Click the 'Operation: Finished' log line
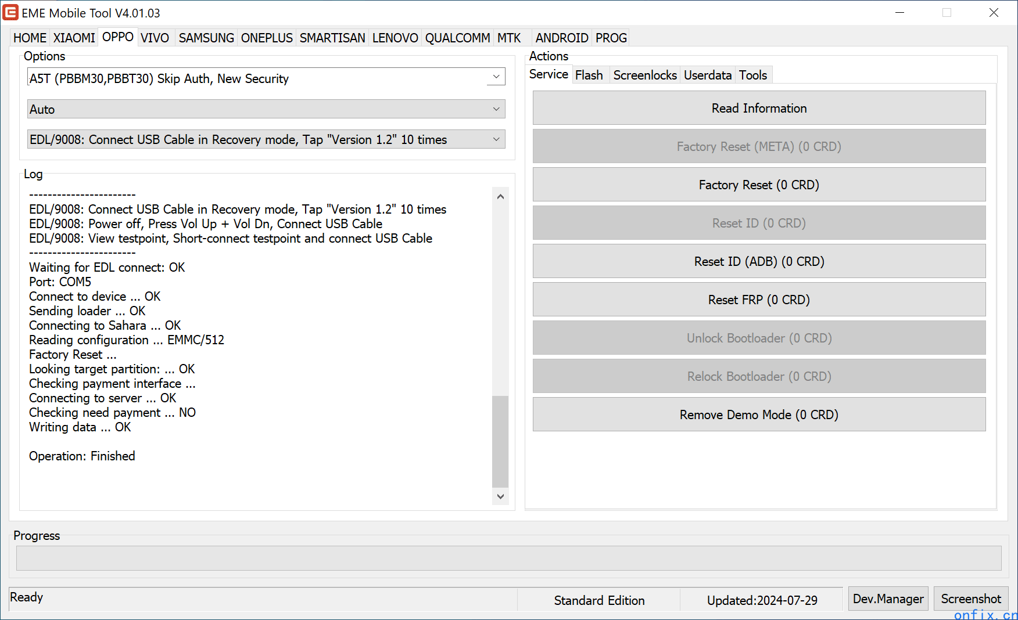This screenshot has width=1018, height=620. [x=82, y=456]
